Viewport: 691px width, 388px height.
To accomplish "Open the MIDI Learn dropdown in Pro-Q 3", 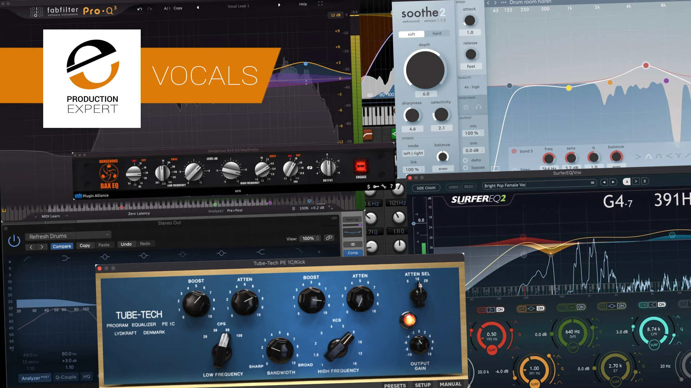I will point(54,216).
